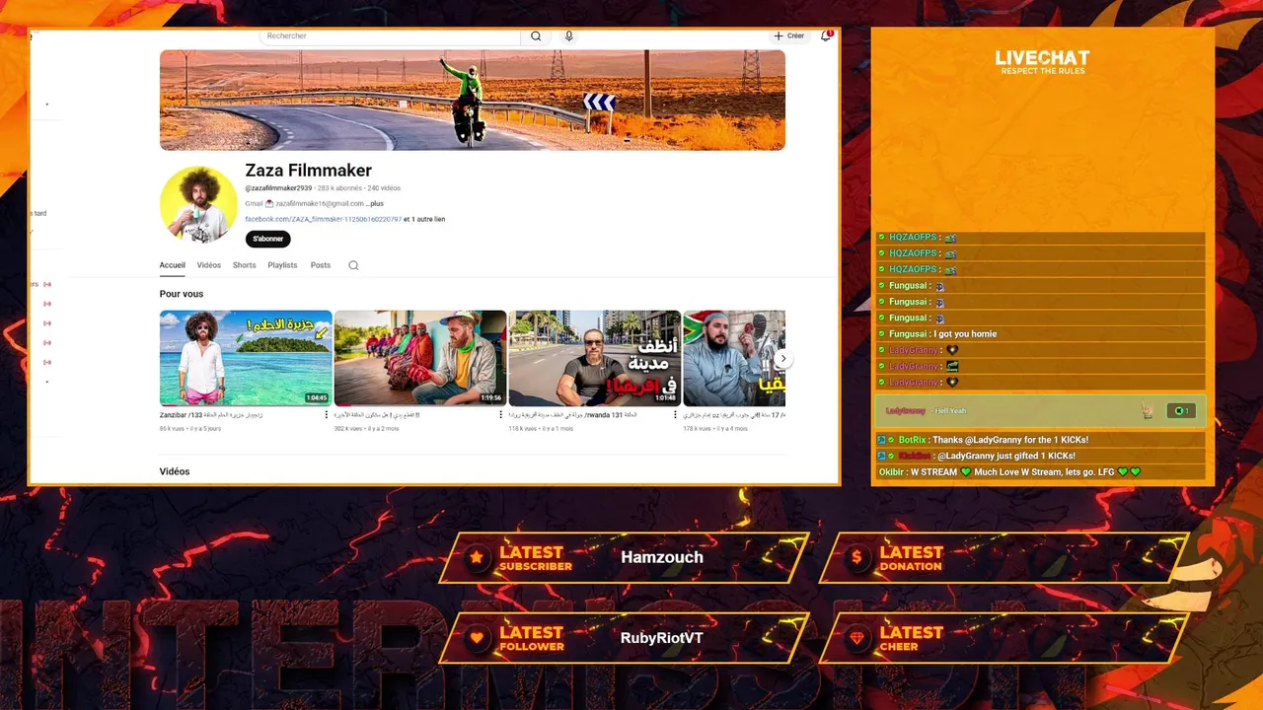This screenshot has width=1263, height=710.
Task: Click 'I got you homie' chat message
Action: point(965,334)
